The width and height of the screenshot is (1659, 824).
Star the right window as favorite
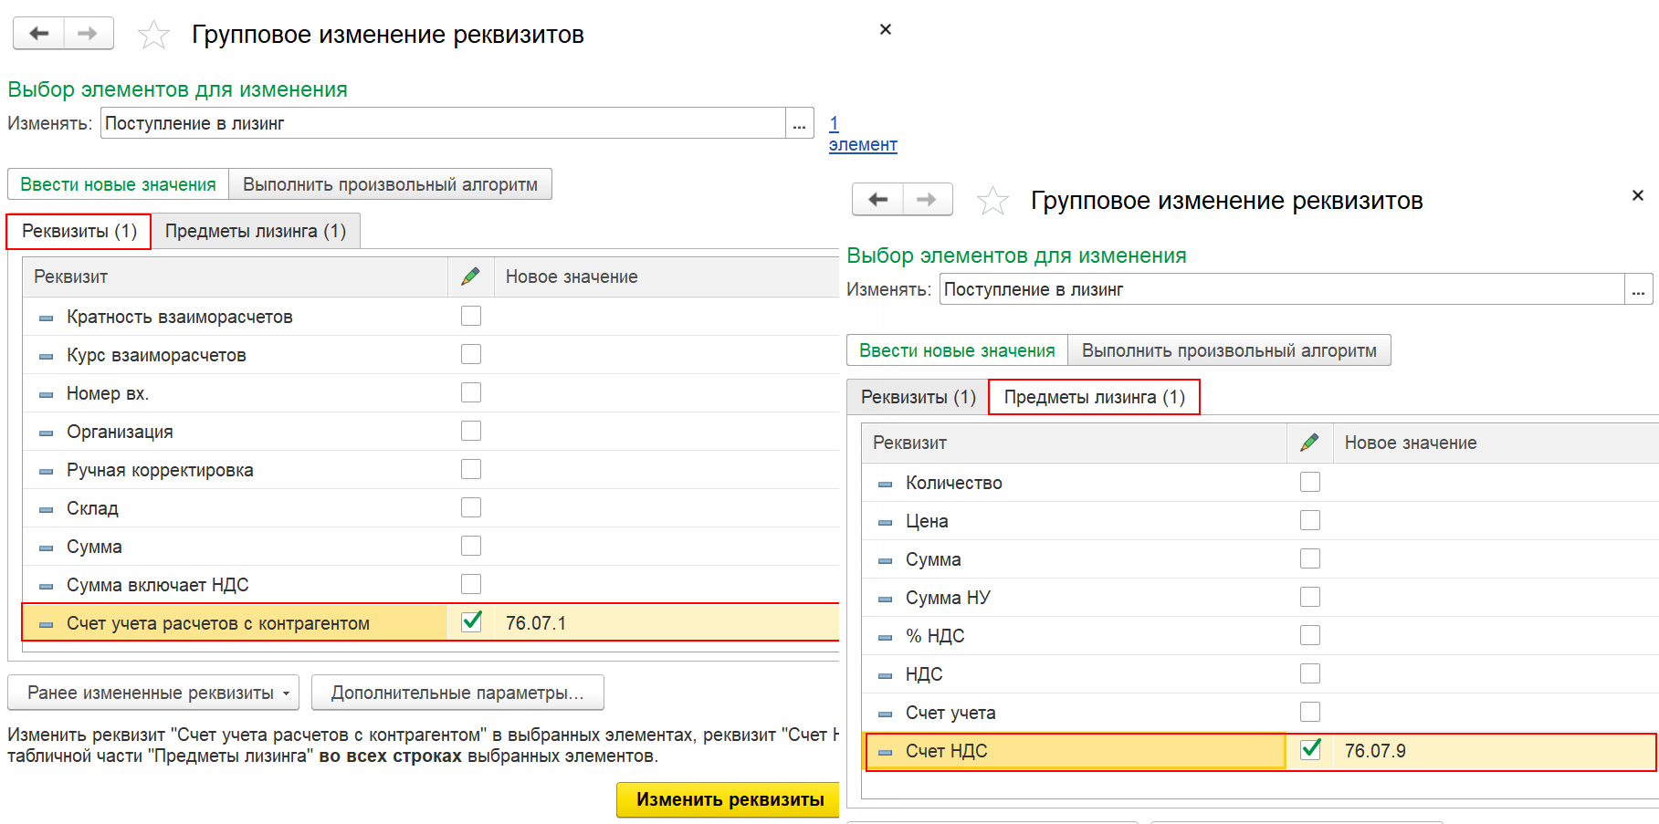coord(992,201)
